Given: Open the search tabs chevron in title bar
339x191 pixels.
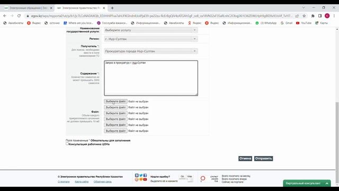Looking at the screenshot, I should click(304, 7).
